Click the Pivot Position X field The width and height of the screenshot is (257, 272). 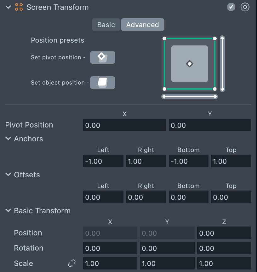pyautogui.click(x=124, y=125)
